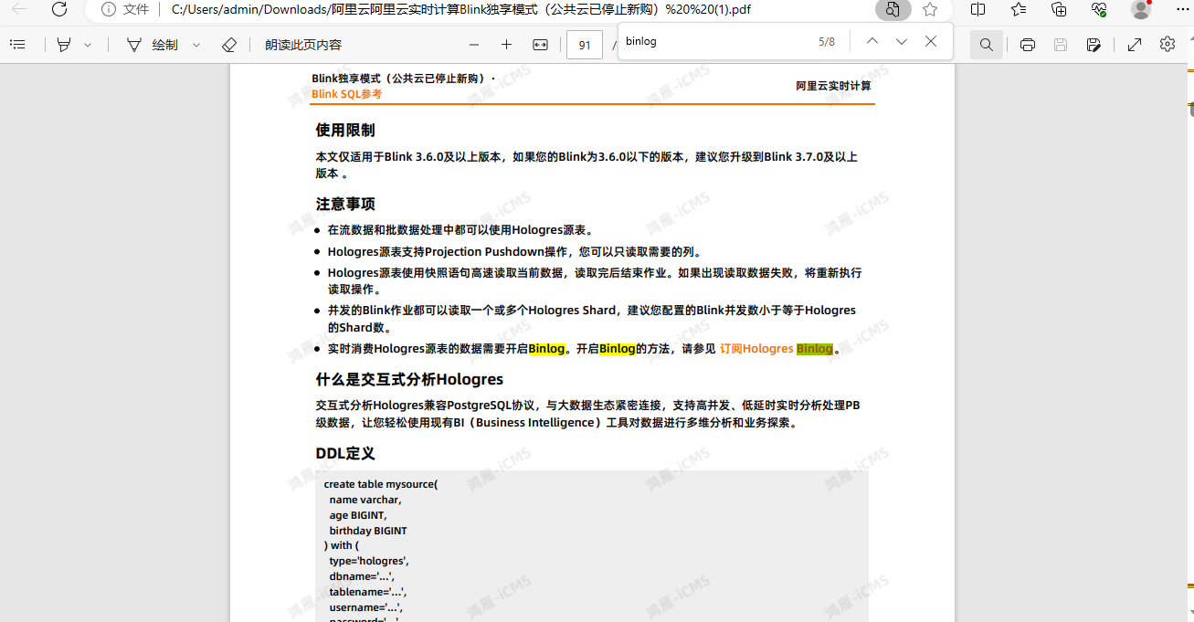Click 朗读此页内容 read aloud button
Screen dimensions: 1194x622
click(x=303, y=45)
